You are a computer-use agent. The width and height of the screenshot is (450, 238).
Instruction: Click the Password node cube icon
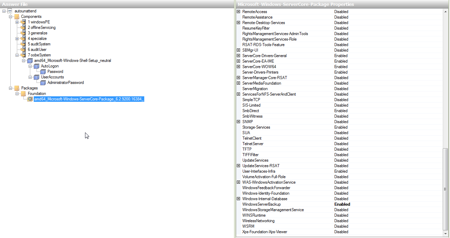coord(43,72)
